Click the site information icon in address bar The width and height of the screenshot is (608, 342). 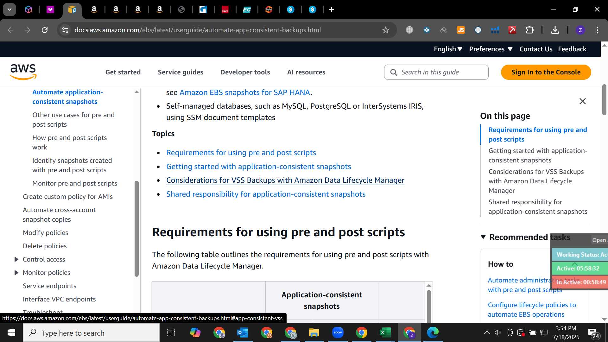[x=65, y=30]
